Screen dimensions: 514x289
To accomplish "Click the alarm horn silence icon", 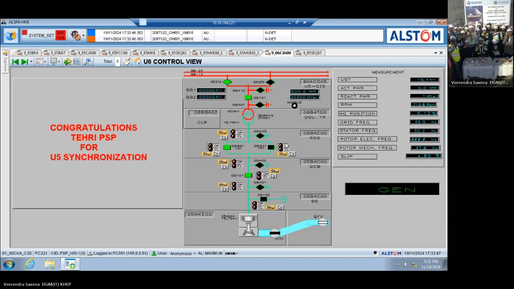I will pyautogui.click(x=75, y=36).
